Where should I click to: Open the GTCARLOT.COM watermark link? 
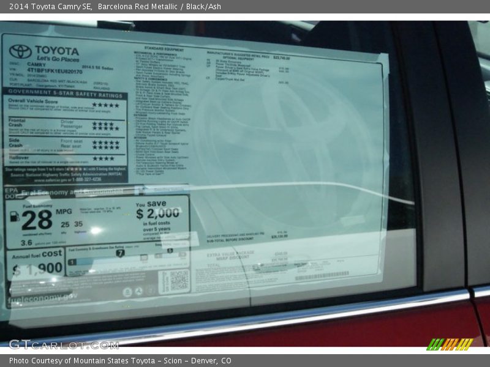click(63, 344)
